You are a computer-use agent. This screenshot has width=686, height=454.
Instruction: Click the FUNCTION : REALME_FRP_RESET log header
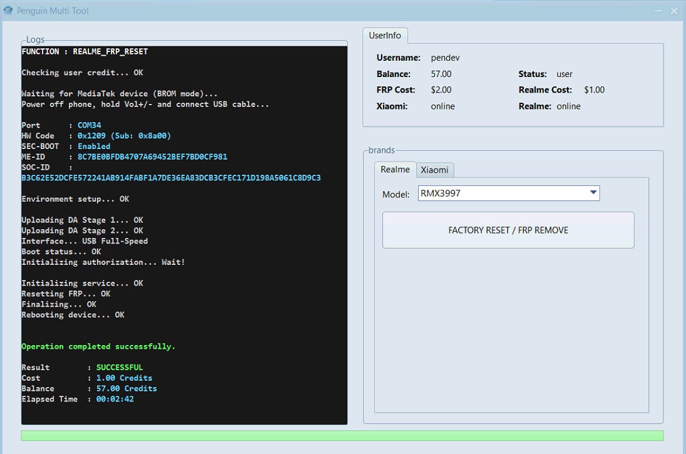84,51
